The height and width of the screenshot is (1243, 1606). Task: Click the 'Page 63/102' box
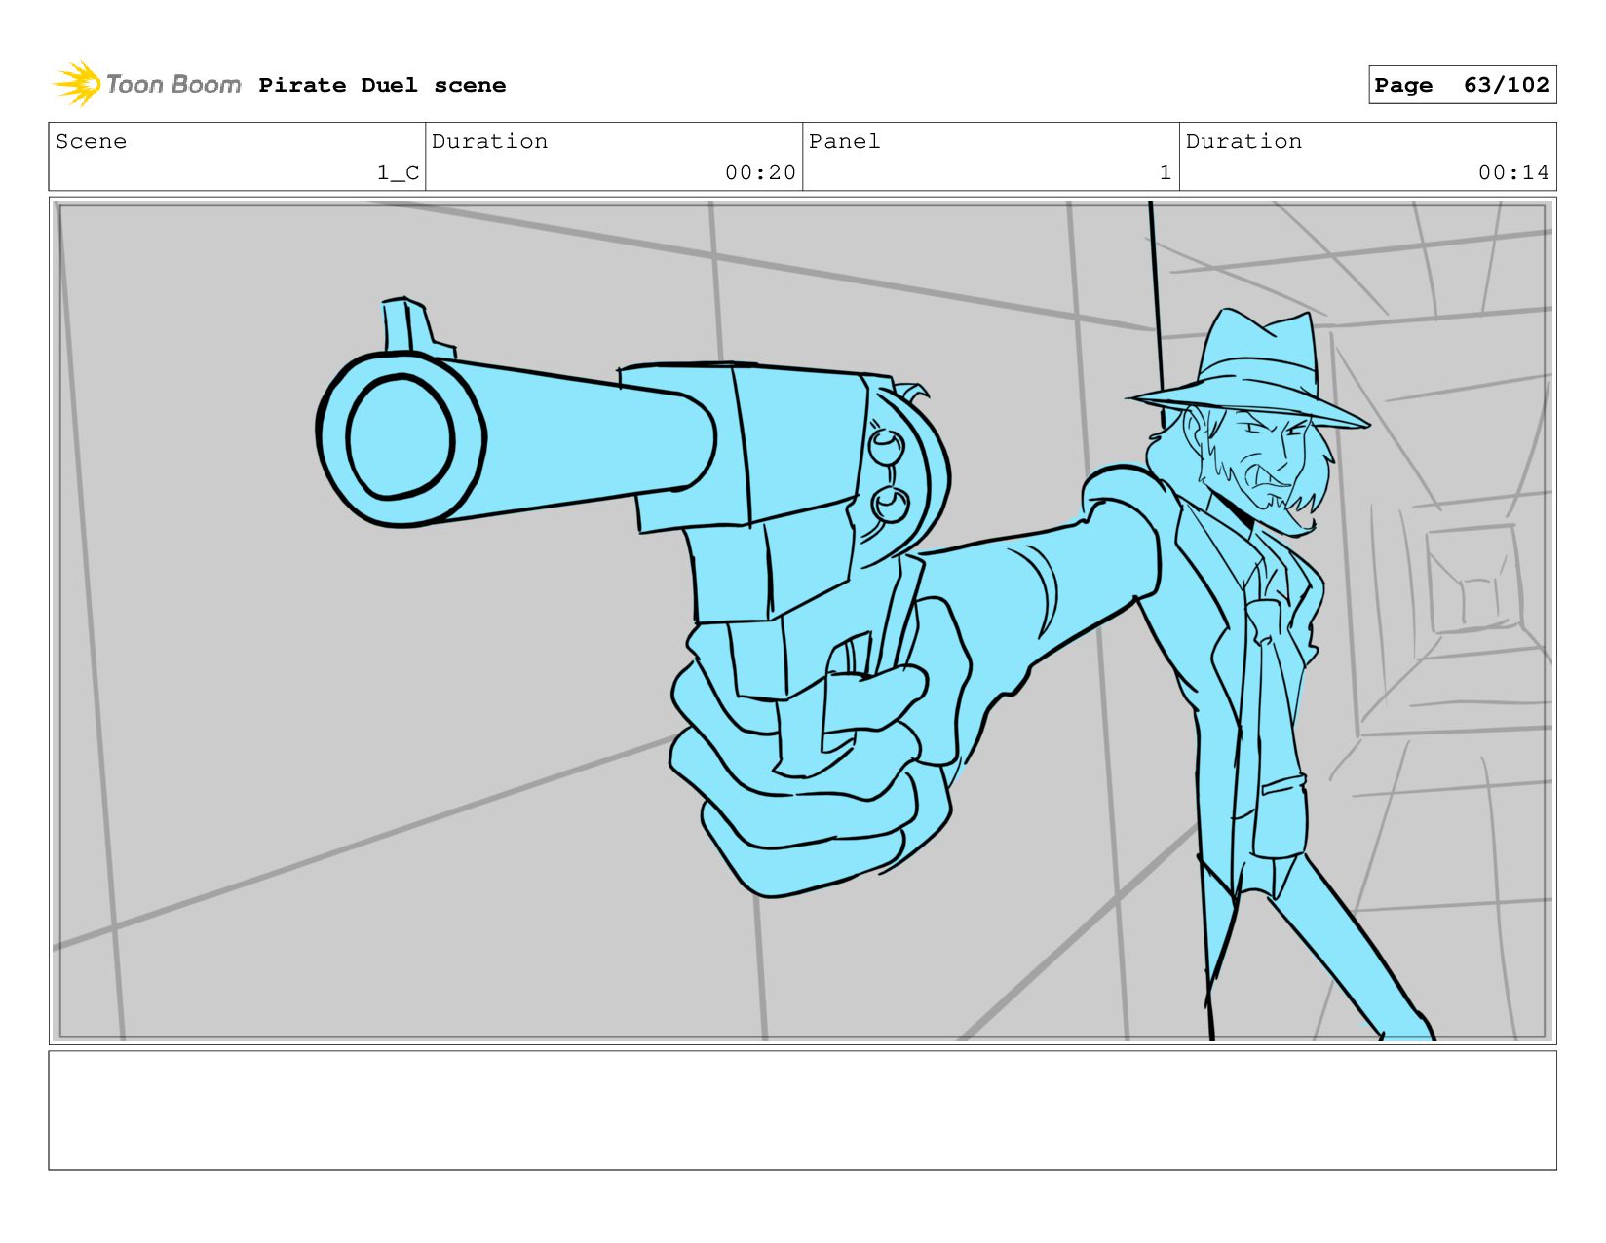[1462, 85]
